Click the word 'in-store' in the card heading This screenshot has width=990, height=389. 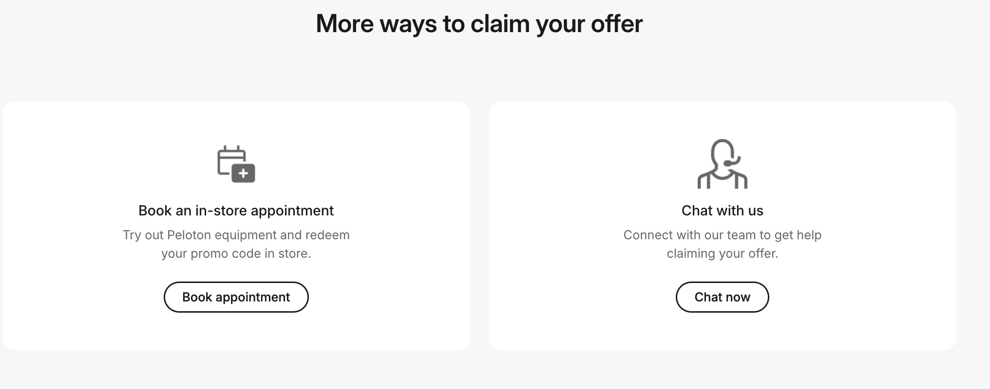click(x=221, y=211)
